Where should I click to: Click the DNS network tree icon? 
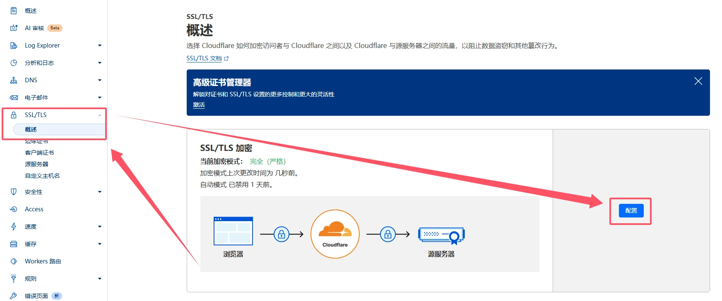[x=14, y=80]
